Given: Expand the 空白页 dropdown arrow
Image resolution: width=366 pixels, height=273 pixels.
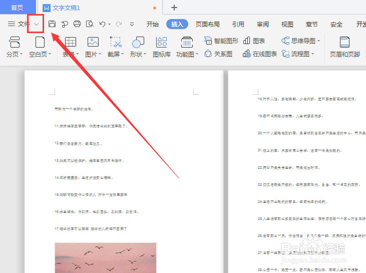Looking at the screenshot, I should click(50, 54).
